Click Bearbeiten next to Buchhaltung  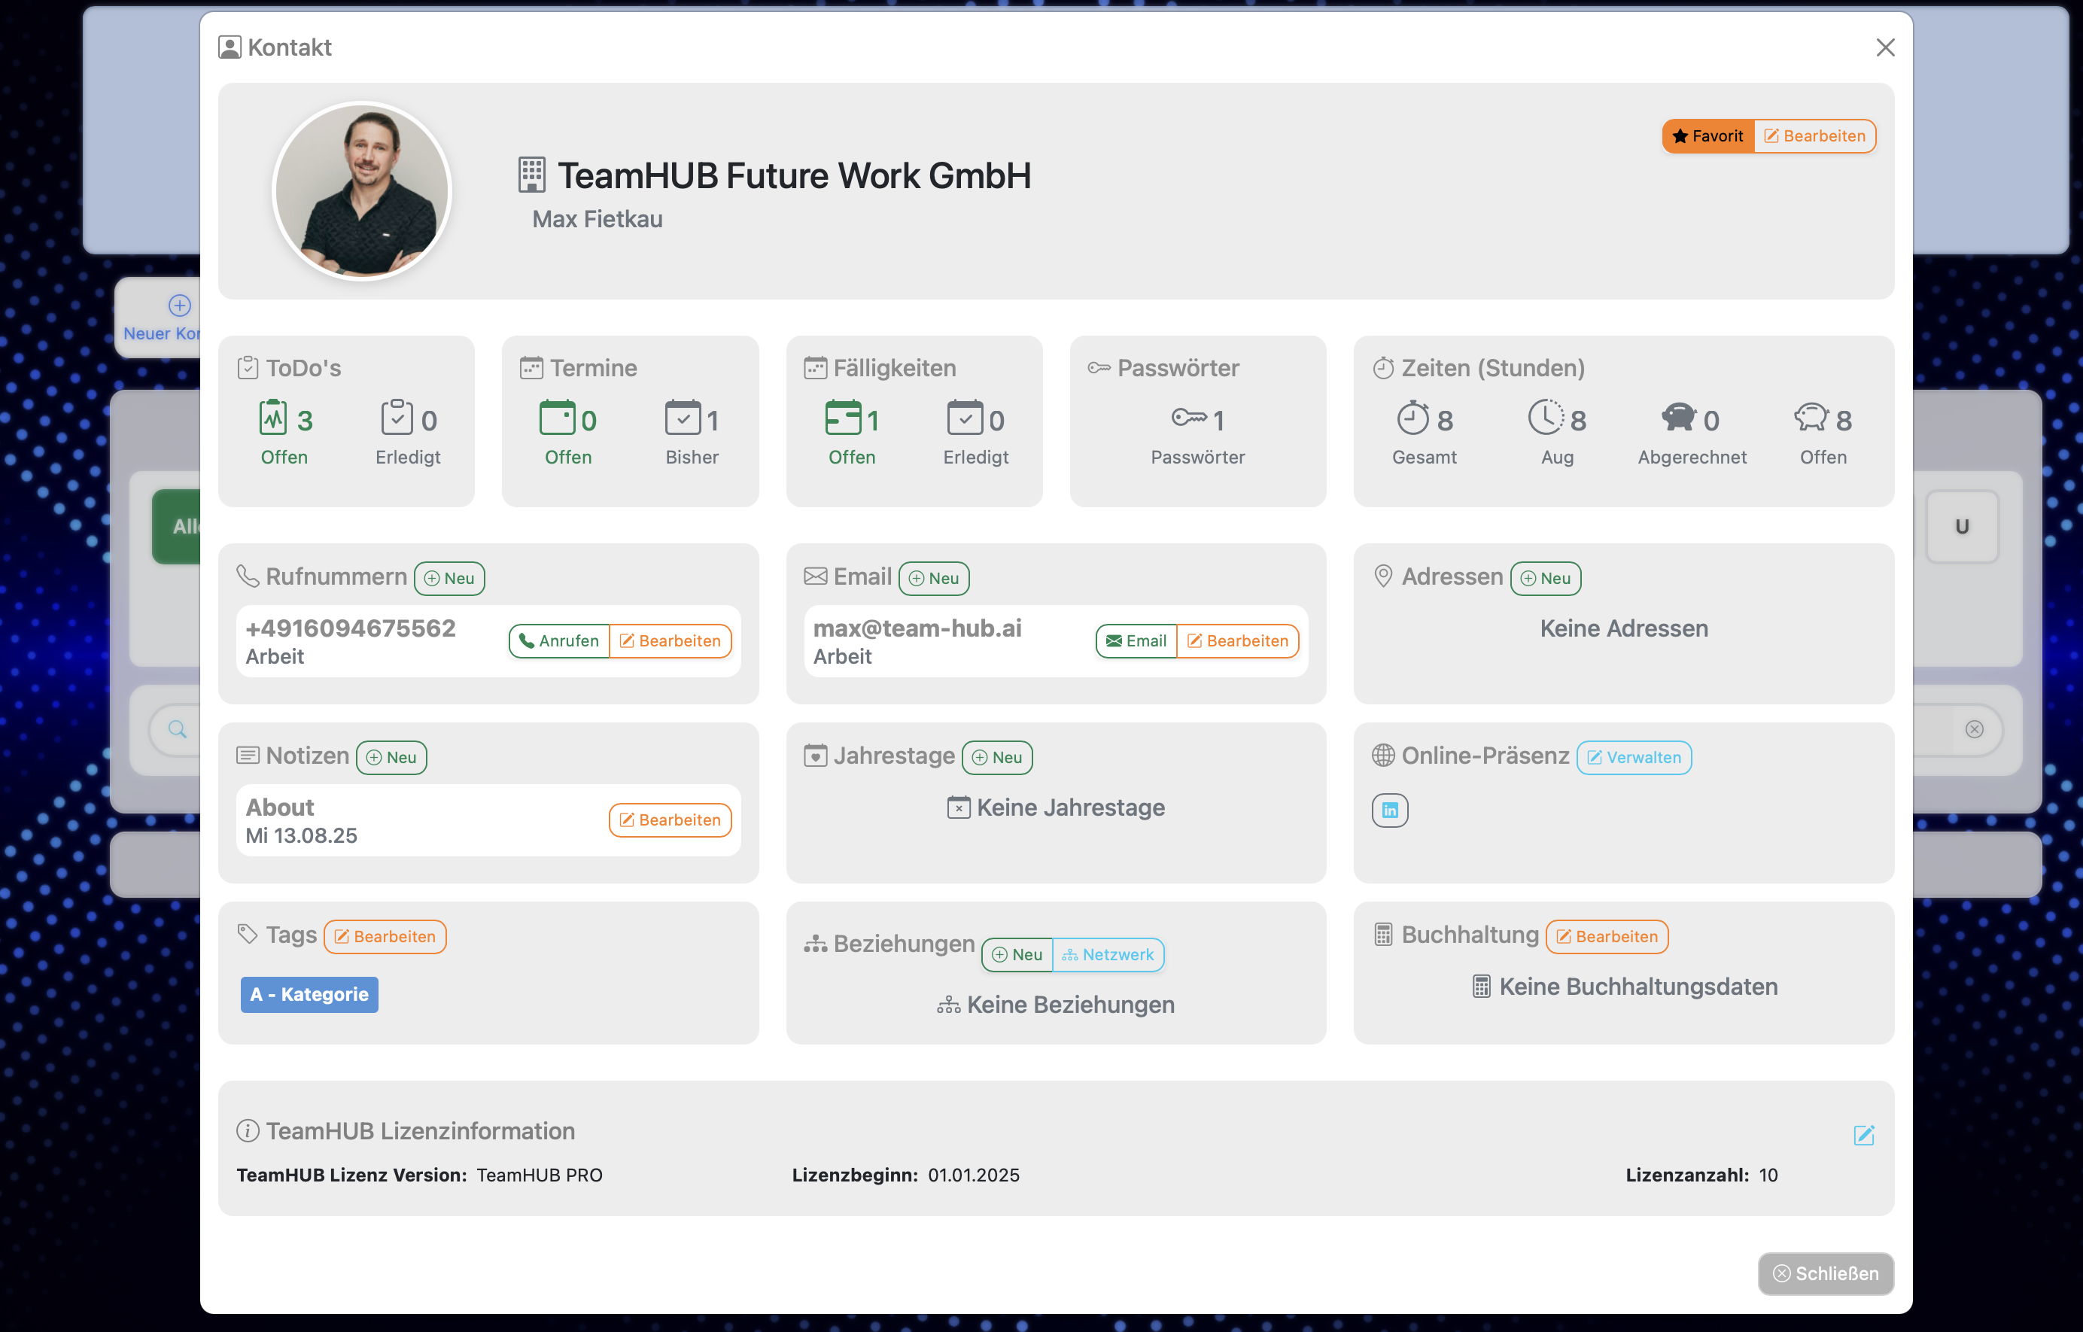pyautogui.click(x=1607, y=937)
